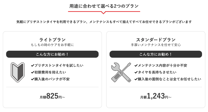
Task: Select the スタンダードプラン title
Action: tap(156, 40)
